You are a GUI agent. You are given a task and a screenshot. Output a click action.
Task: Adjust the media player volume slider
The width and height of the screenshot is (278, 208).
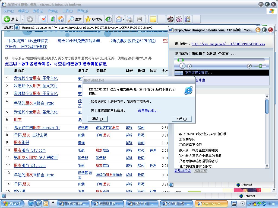[x=260, y=66]
